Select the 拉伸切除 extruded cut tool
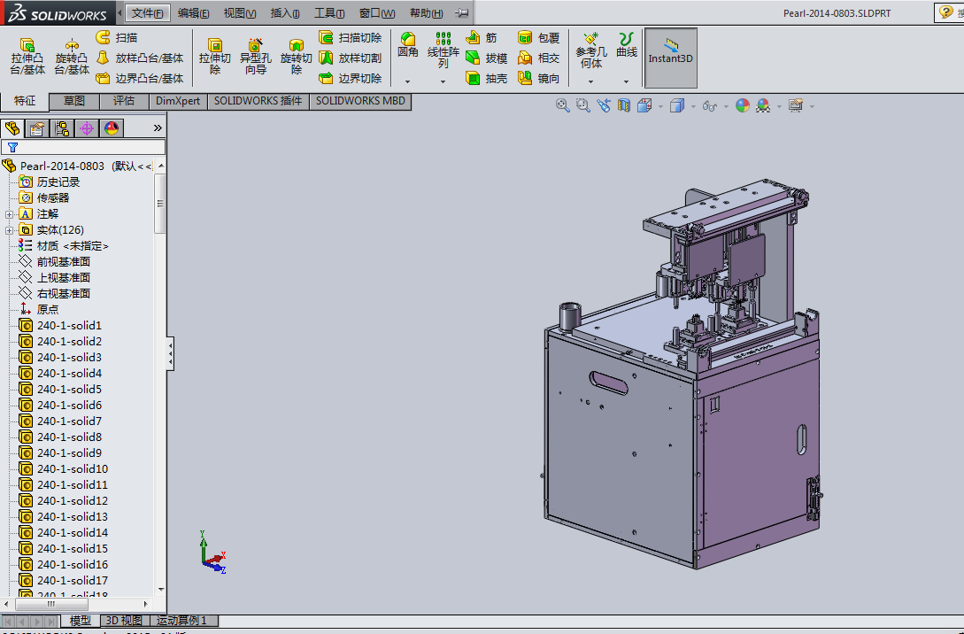The image size is (964, 634). [214, 56]
